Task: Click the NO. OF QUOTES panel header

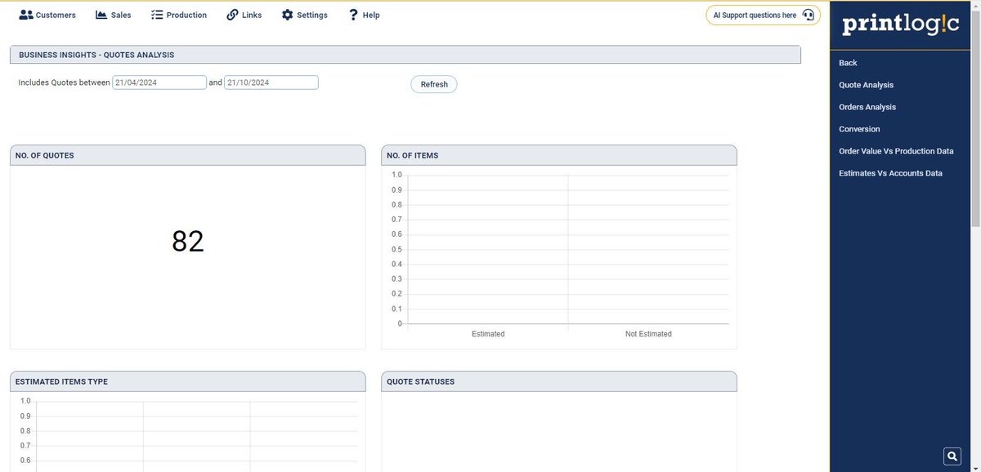Action: coord(187,155)
